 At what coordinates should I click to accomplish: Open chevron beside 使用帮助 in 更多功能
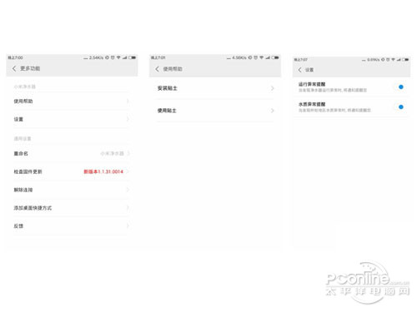[x=128, y=101]
